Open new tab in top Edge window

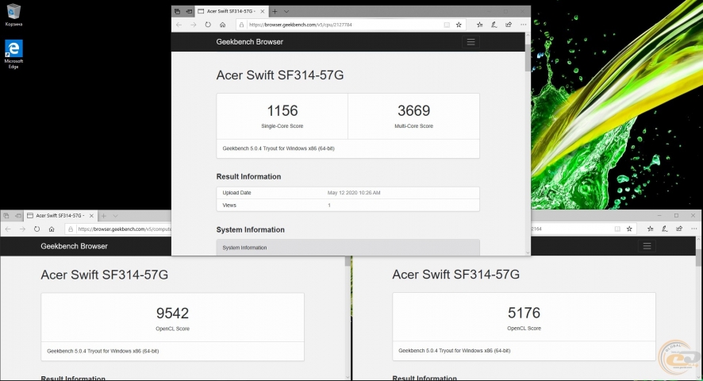click(x=275, y=11)
